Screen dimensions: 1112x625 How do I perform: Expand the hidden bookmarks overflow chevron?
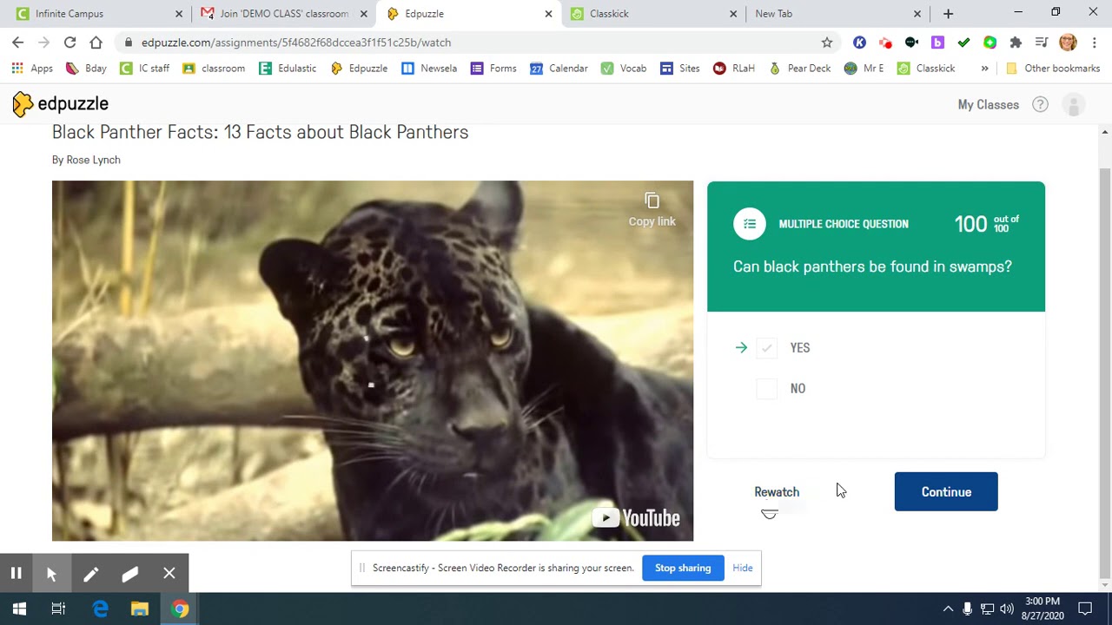coord(984,68)
